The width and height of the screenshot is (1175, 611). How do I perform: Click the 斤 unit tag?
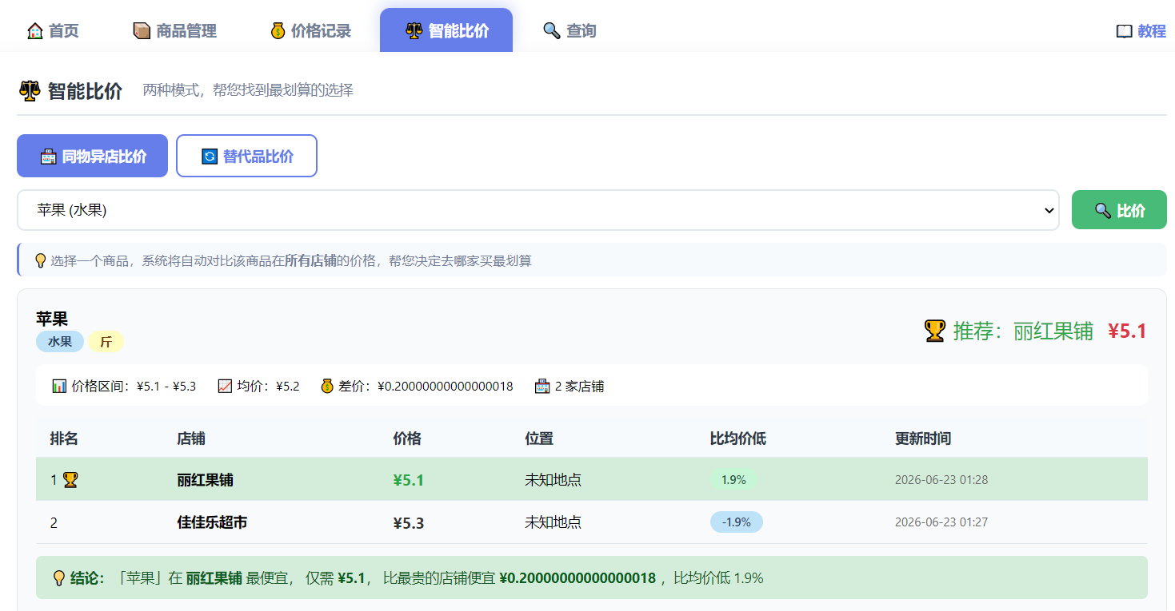[106, 342]
